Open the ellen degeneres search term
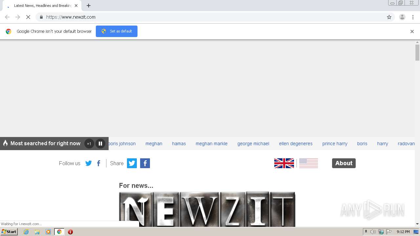 click(296, 144)
